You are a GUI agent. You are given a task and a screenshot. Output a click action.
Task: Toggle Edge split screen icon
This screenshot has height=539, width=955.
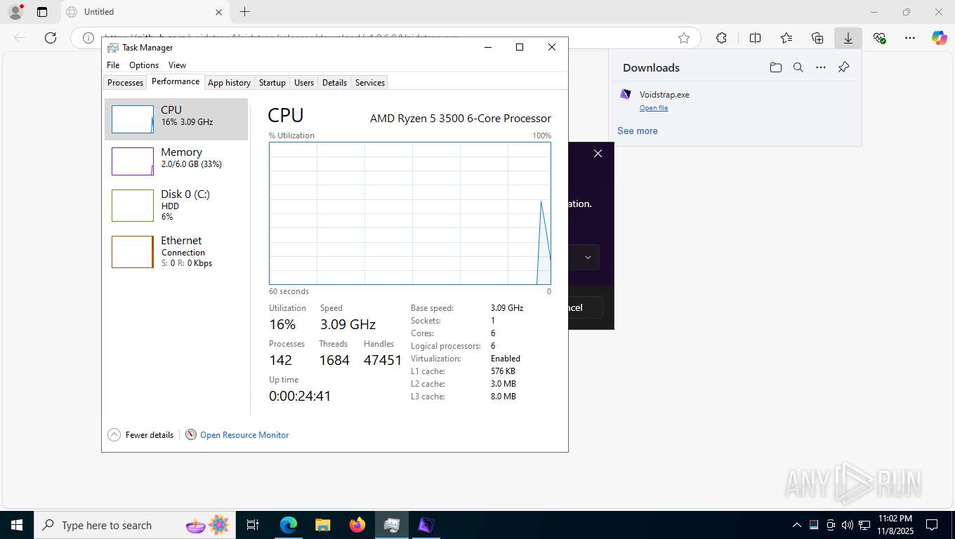(755, 38)
